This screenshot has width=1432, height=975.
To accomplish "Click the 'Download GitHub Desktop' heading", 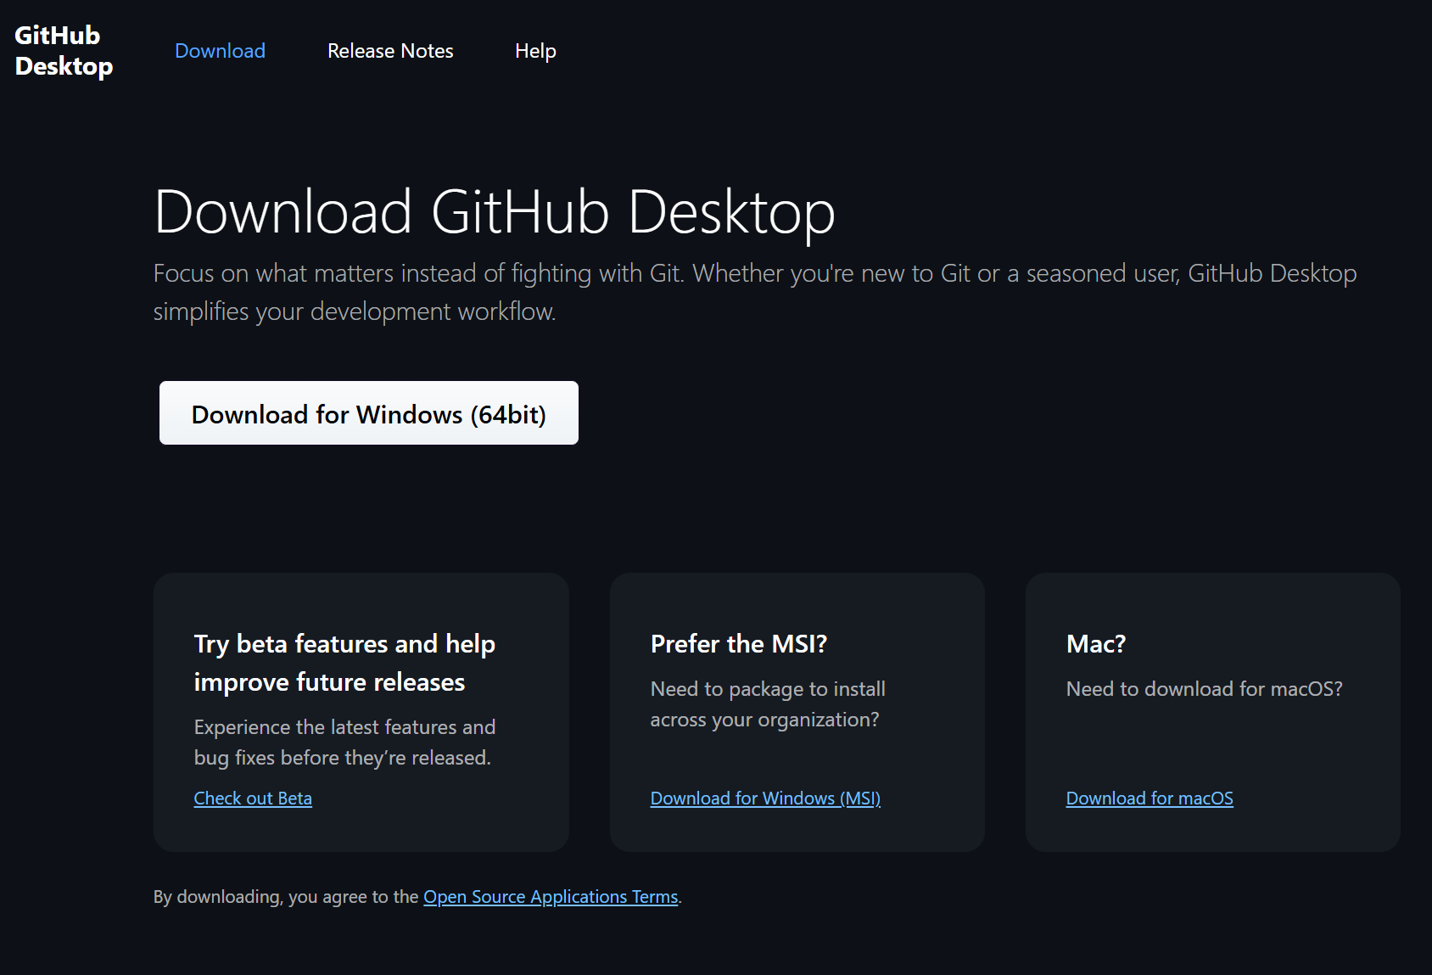I will [x=495, y=211].
